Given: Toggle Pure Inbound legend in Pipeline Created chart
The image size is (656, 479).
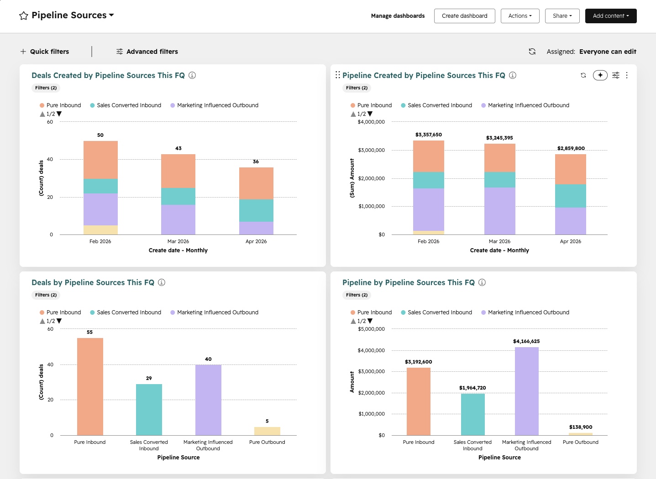Looking at the screenshot, I should click(x=371, y=105).
